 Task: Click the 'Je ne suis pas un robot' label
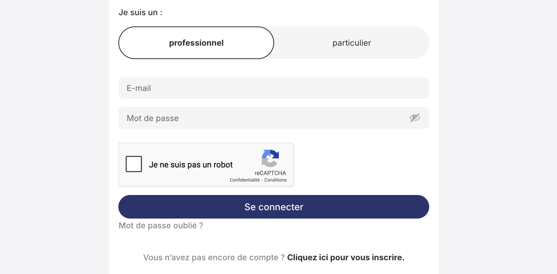click(191, 165)
